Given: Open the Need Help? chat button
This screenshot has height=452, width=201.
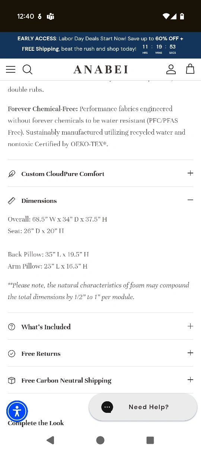Looking at the screenshot, I should 143,407.
